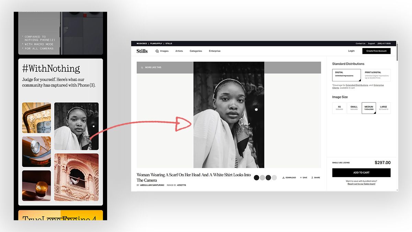Click the plus Save icon

301,178
